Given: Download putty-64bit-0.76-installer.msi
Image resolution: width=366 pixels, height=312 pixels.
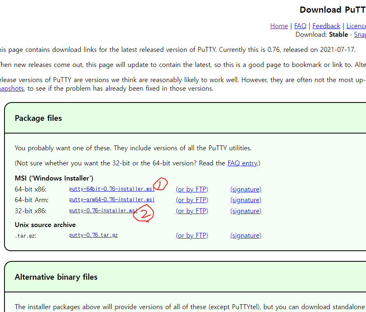Looking at the screenshot, I should [x=112, y=189].
